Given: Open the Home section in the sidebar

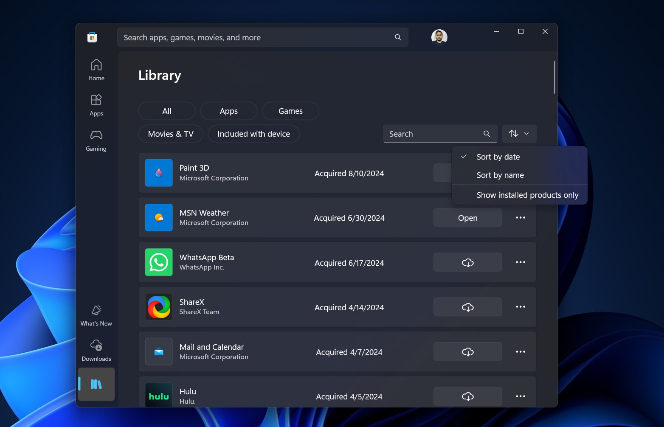Looking at the screenshot, I should [x=96, y=69].
